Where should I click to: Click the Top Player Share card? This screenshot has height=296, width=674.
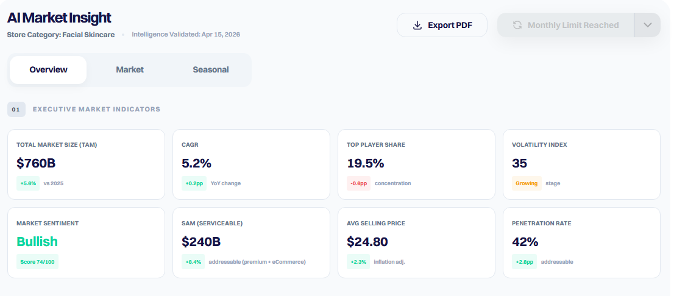pyautogui.click(x=416, y=164)
